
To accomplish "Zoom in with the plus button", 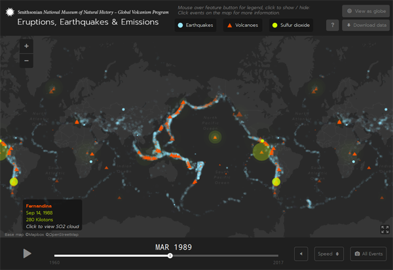I will 26,46.
